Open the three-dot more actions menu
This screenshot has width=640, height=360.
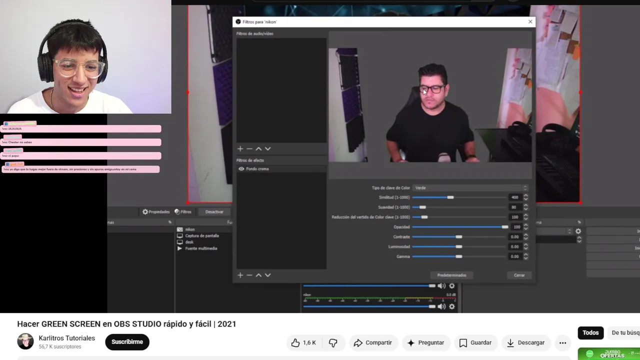click(562, 342)
